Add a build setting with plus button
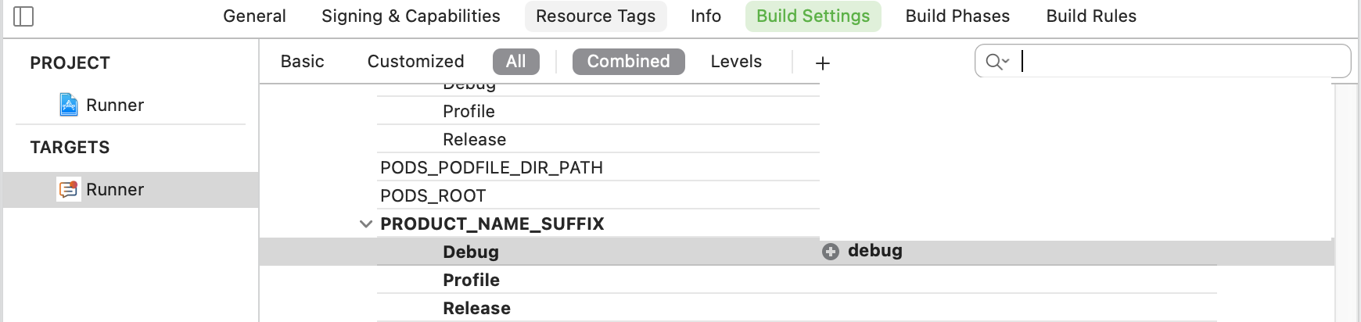The height and width of the screenshot is (322, 1361). pos(822,63)
